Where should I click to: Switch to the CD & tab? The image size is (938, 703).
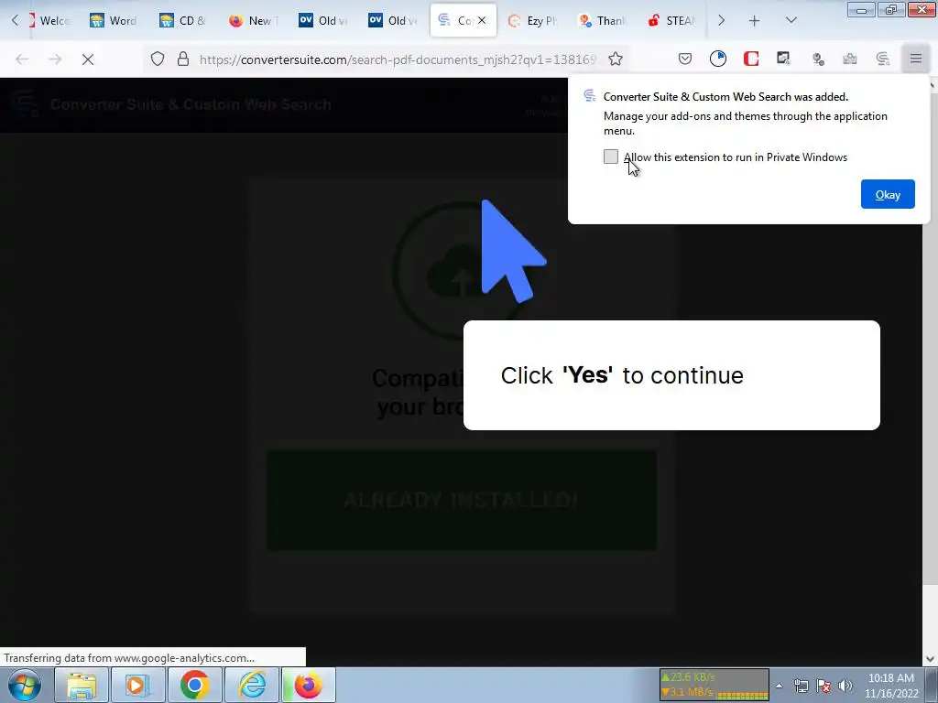pyautogui.click(x=183, y=20)
